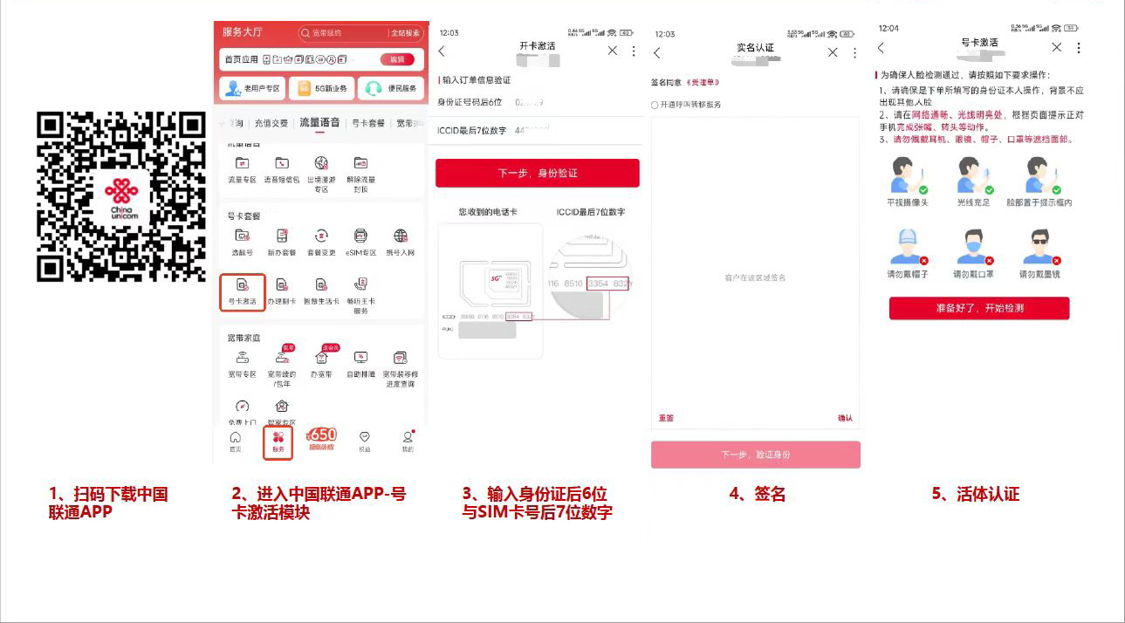
Task: Close the 开卡激活 page
Action: pyautogui.click(x=613, y=51)
